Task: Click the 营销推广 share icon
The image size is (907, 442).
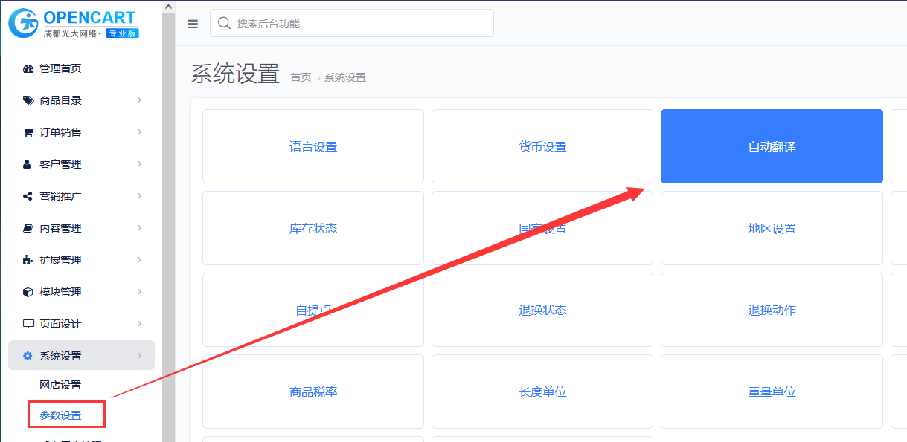Action: tap(28, 196)
